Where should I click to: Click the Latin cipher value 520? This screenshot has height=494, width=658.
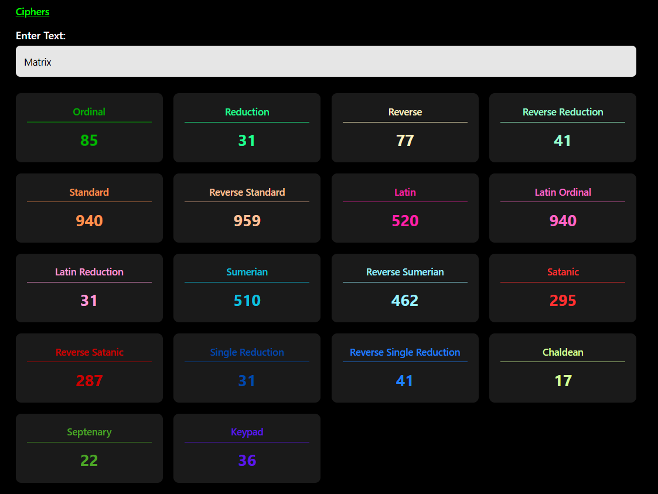click(x=405, y=221)
